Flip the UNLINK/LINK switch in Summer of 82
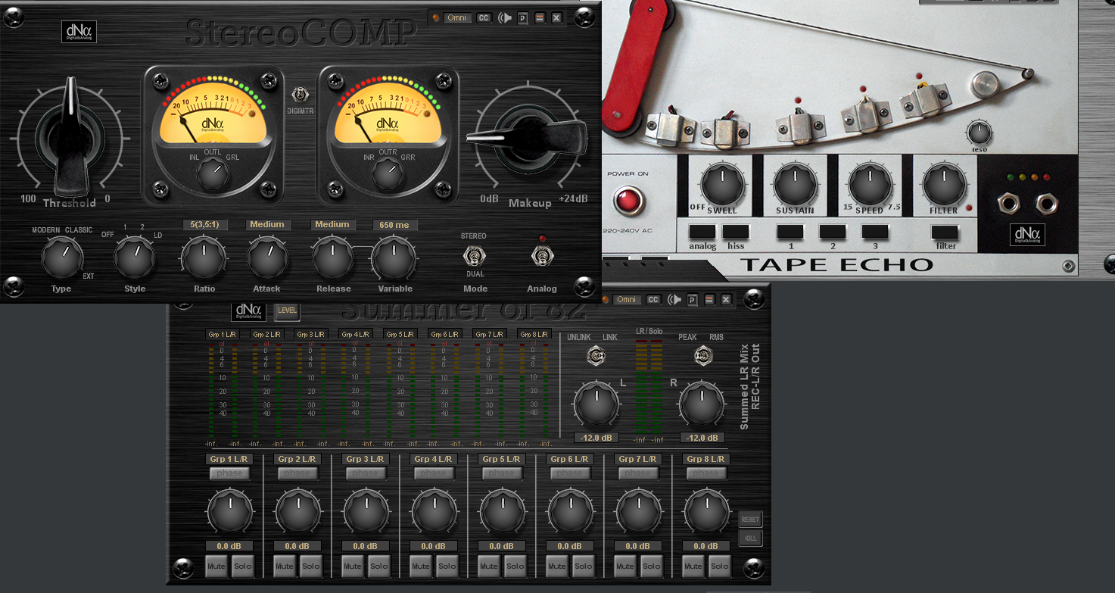Screen dimensions: 1115x593 click(596, 354)
